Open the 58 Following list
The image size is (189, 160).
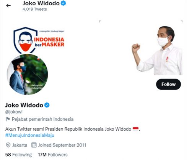(x=18, y=155)
